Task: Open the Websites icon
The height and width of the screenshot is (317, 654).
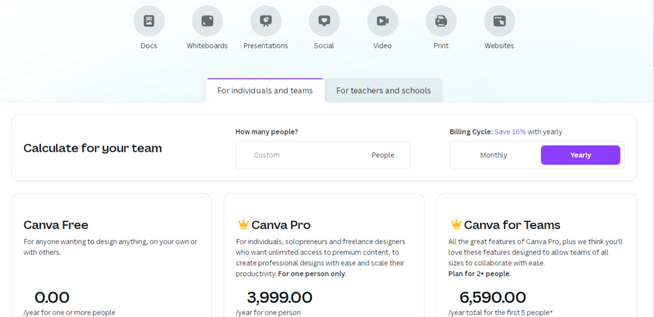Action: coord(499,21)
